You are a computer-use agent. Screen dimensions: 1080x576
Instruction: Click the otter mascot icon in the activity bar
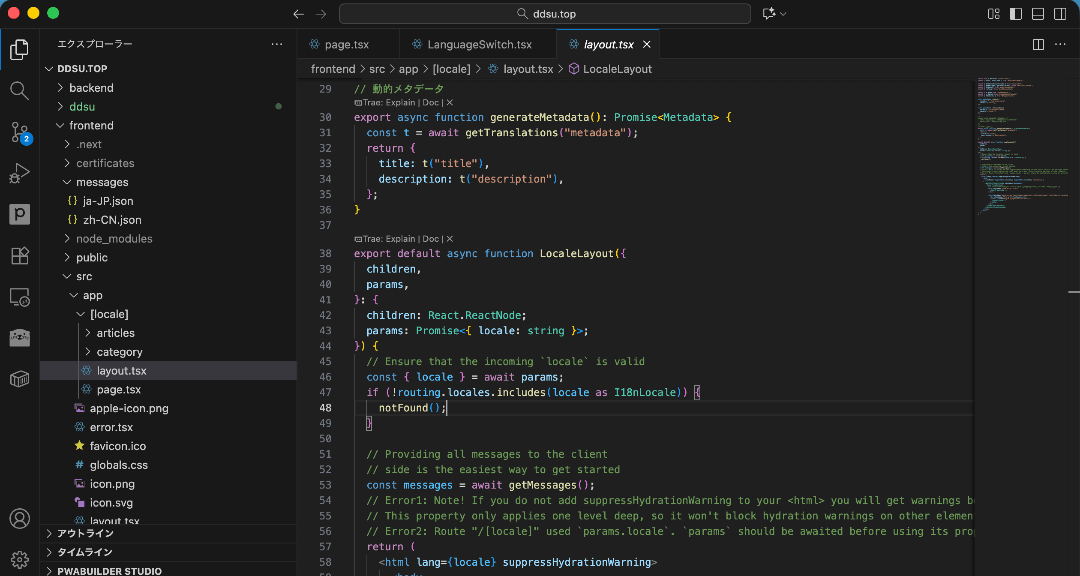click(19, 337)
